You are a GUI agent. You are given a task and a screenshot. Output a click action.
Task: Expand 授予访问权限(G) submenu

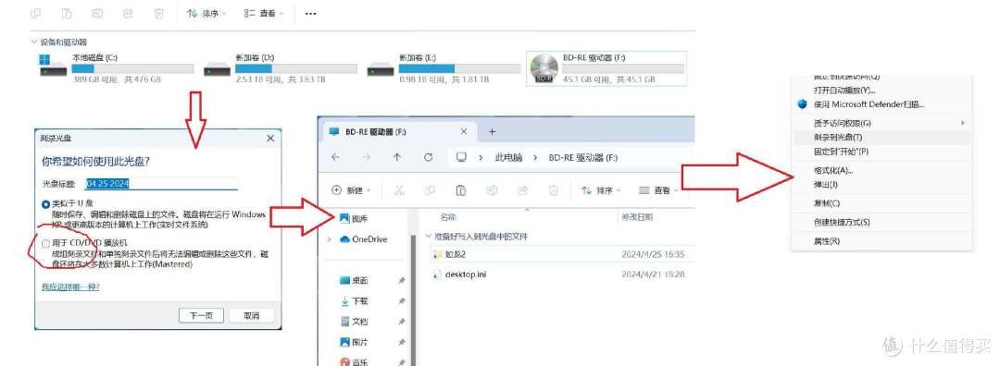963,123
